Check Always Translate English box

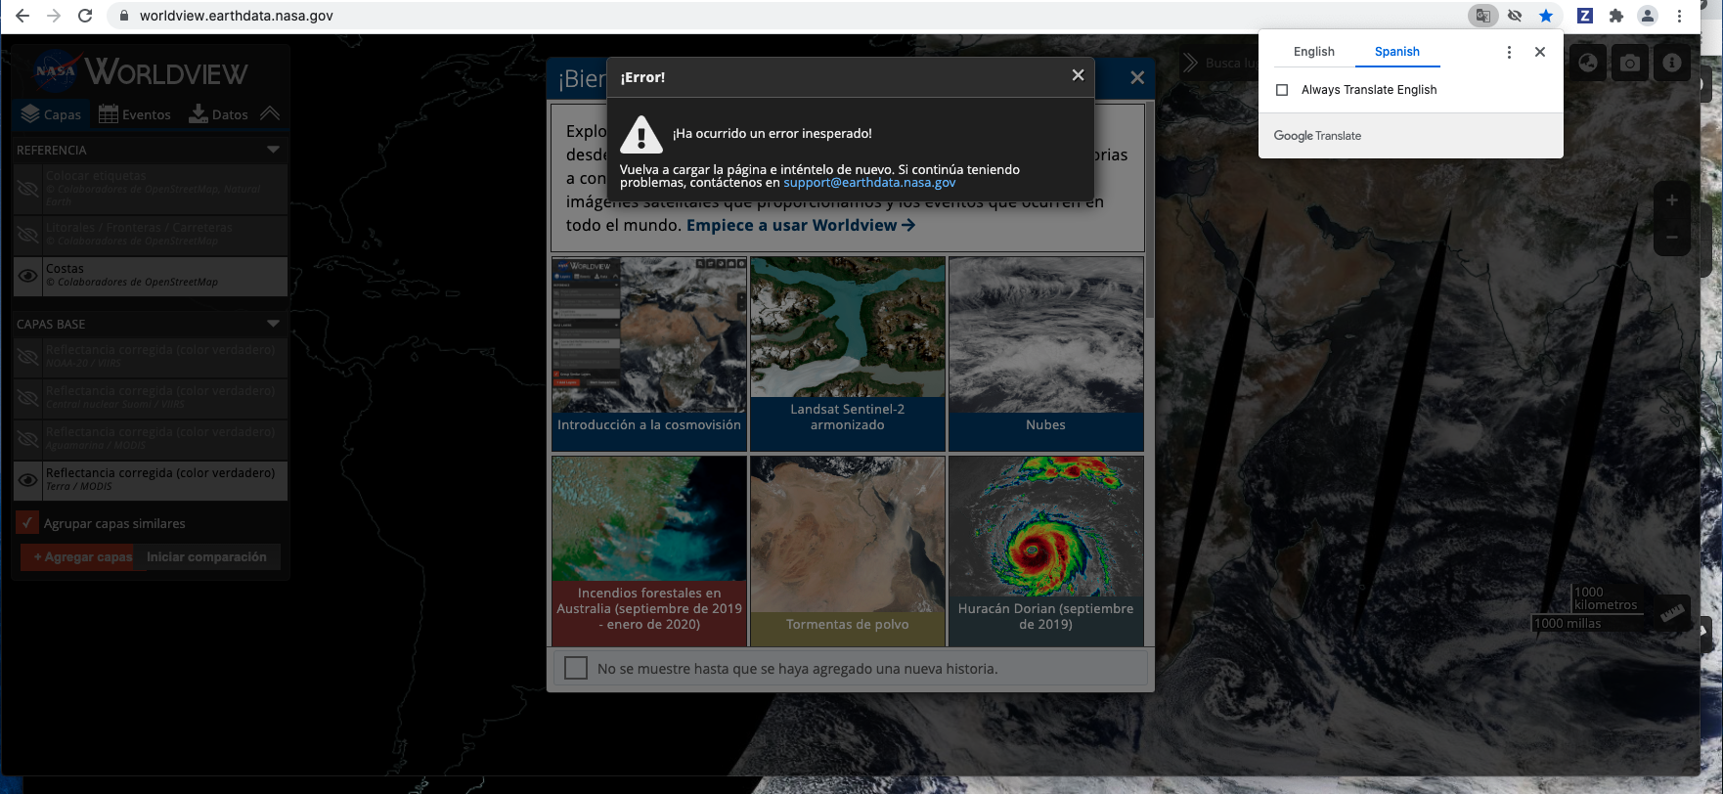click(1282, 90)
